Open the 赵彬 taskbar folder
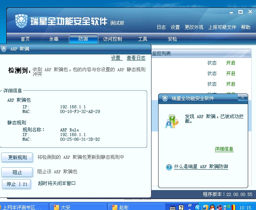The height and width of the screenshot is (210, 256). point(136,207)
